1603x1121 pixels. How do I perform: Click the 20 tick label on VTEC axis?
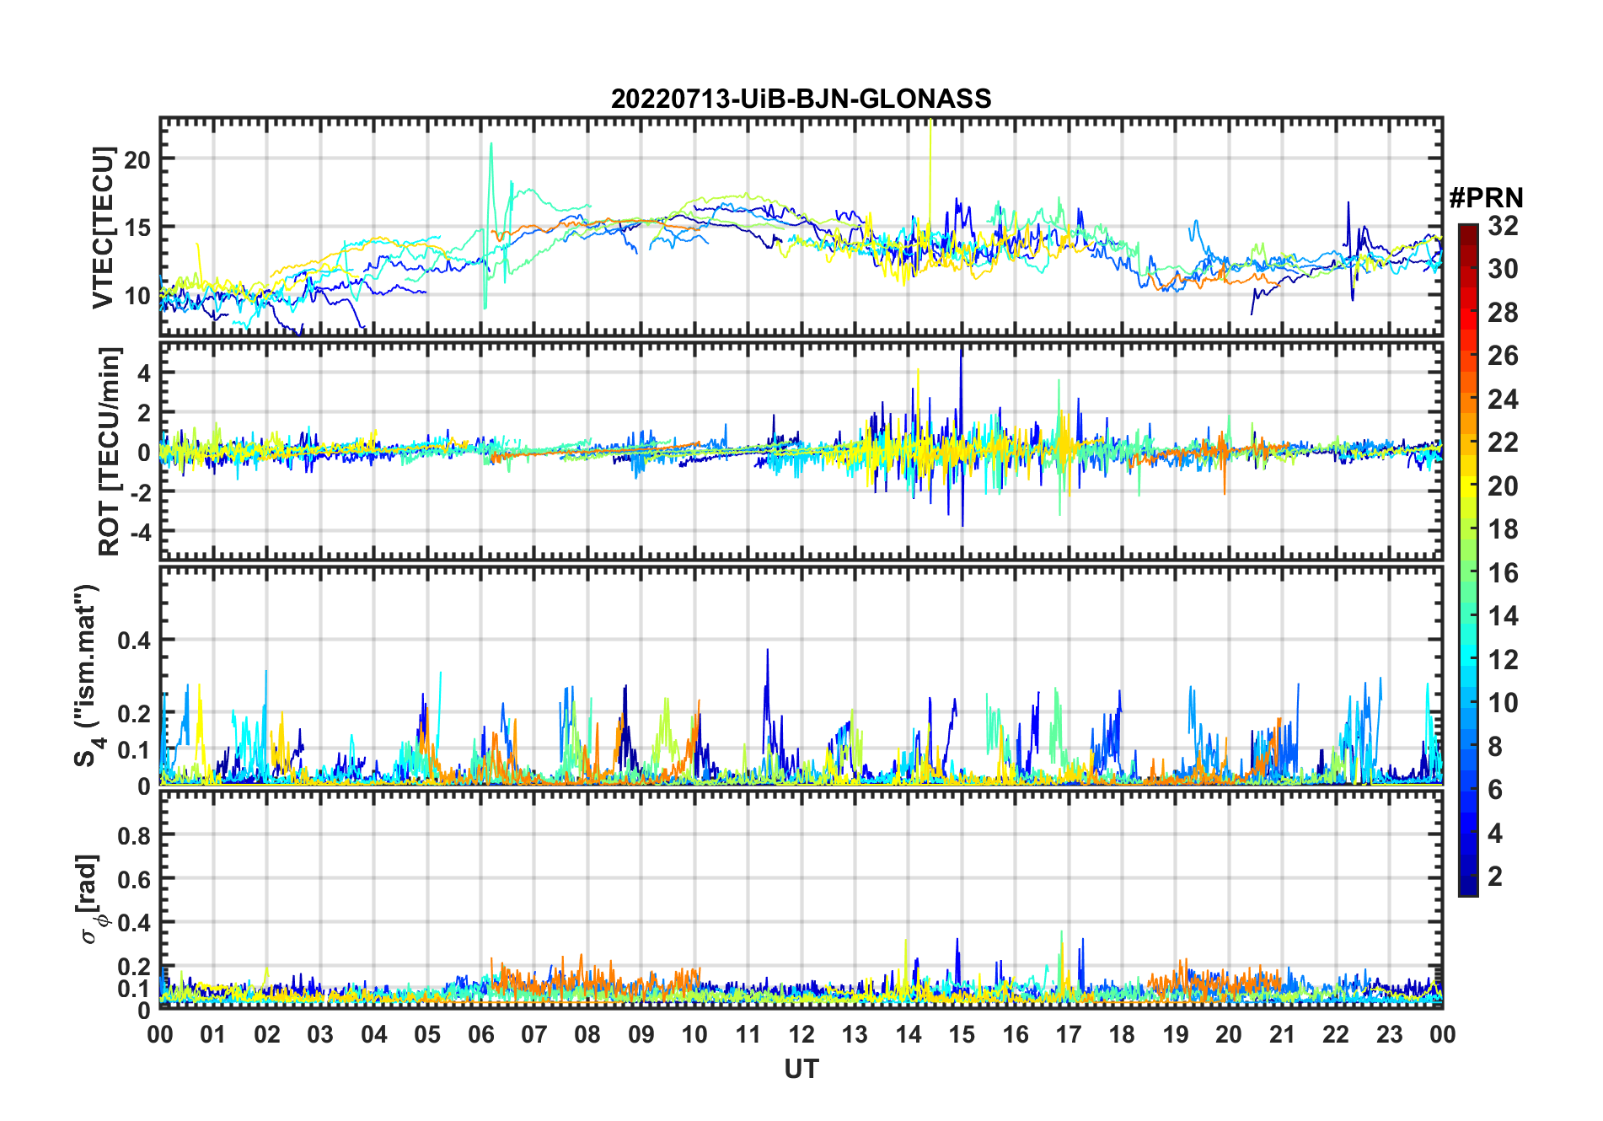click(x=137, y=159)
